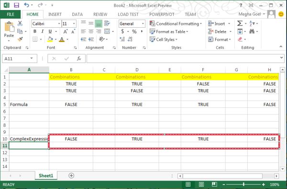Select Middle Align vertical alignment
The height and width of the screenshot is (189, 287).
[91, 23]
